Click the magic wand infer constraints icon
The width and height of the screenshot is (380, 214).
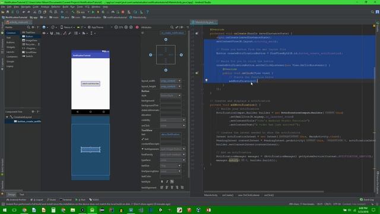tap(70, 33)
